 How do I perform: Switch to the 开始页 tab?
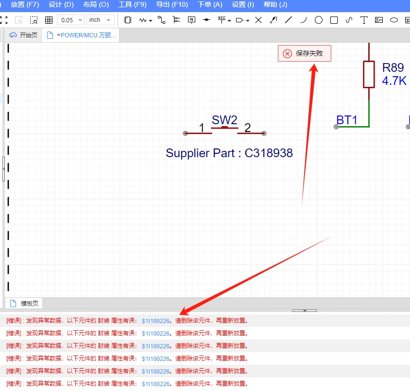(24, 35)
